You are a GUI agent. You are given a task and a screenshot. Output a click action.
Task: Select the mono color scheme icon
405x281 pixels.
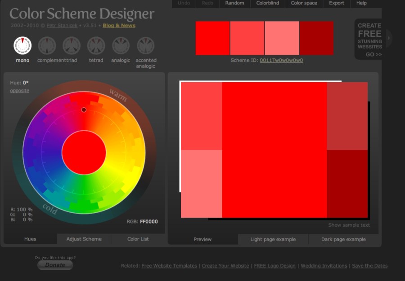(x=22, y=46)
